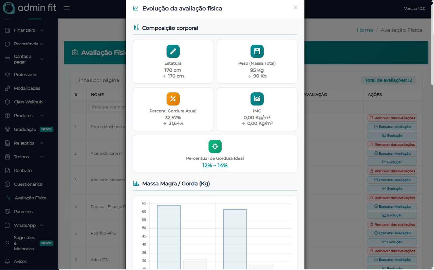Go to the Home breadcrumb link
This screenshot has width=434, height=270.
365,30
